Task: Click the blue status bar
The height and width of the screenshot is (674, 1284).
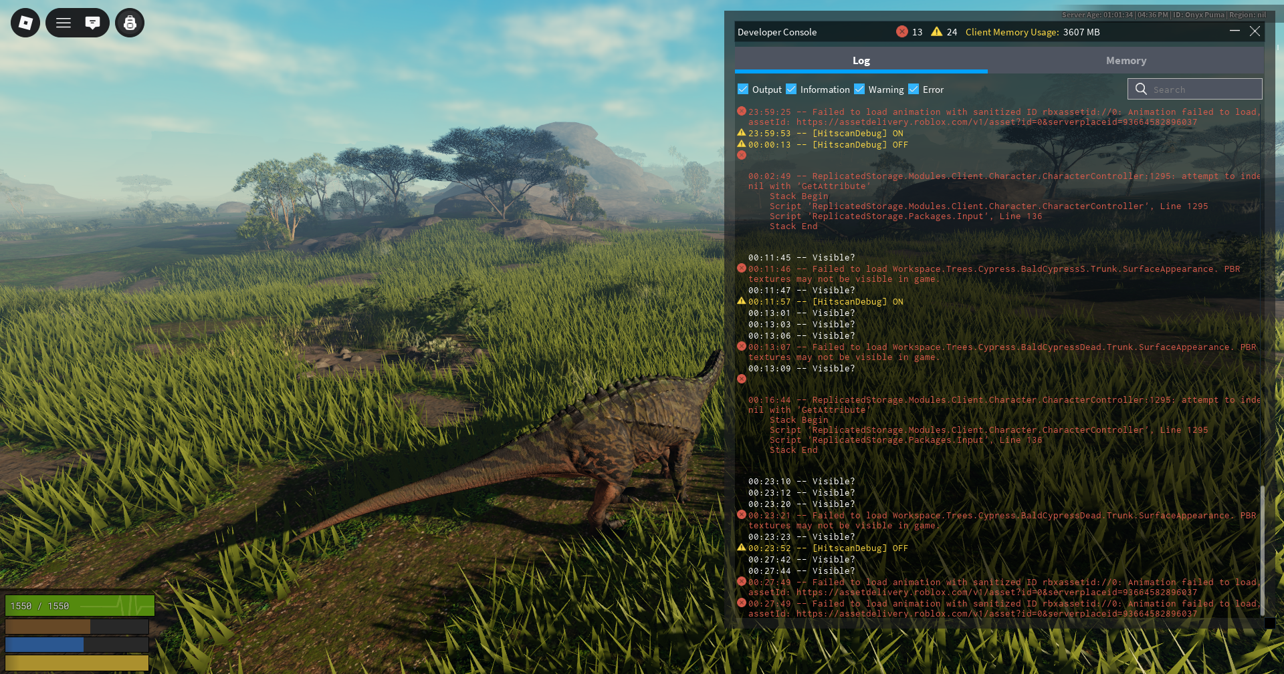Action: click(77, 644)
